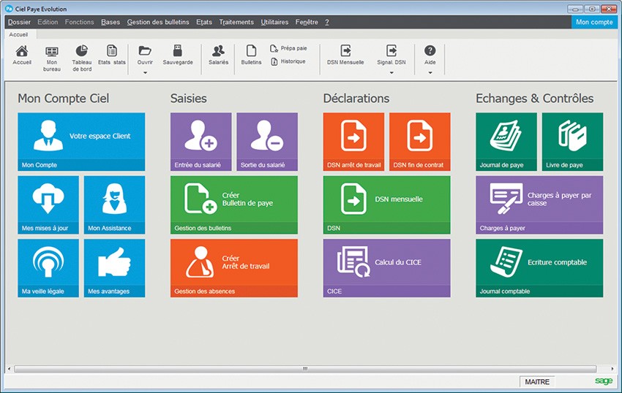Open Mon bureau from the toolbar

pos(52,52)
